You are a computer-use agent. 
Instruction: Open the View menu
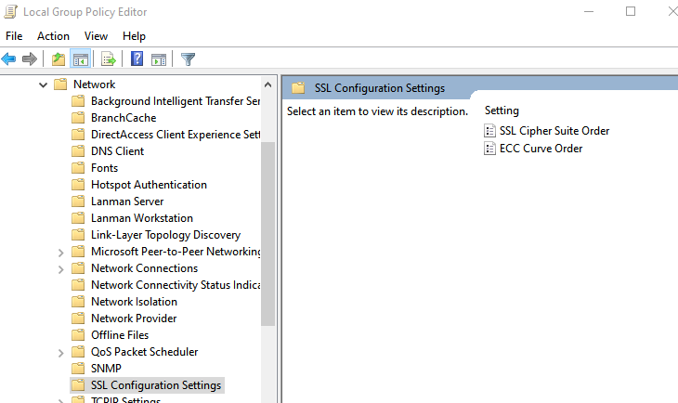96,36
